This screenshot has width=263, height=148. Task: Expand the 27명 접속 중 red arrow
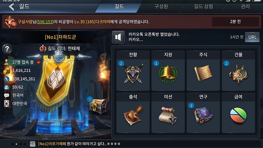38,62
